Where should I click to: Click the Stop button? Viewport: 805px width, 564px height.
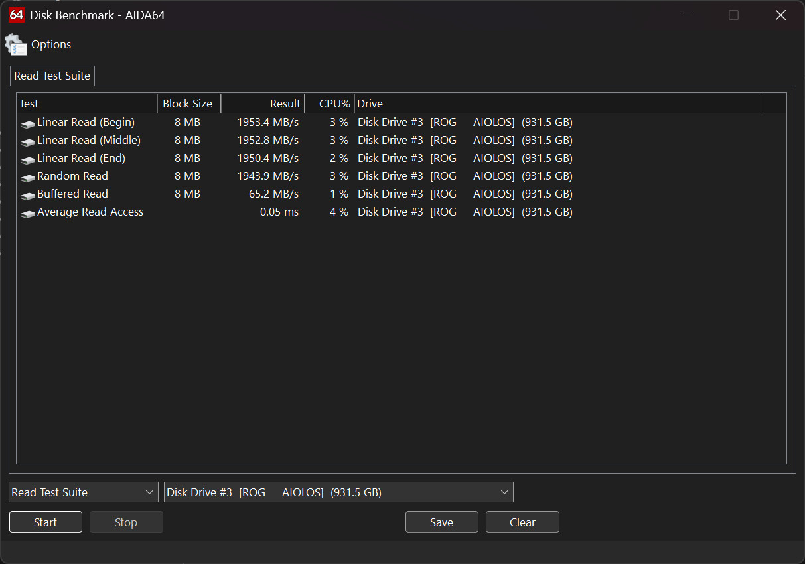pyautogui.click(x=126, y=522)
